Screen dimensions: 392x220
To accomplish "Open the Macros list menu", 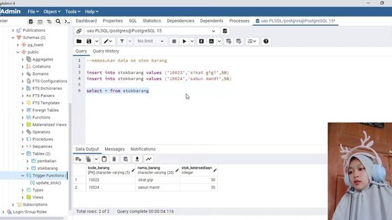I will click(252, 41).
